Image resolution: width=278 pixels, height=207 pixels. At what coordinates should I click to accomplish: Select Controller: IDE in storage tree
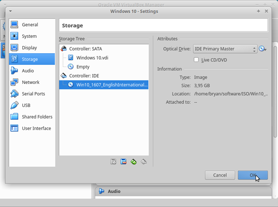104,76
